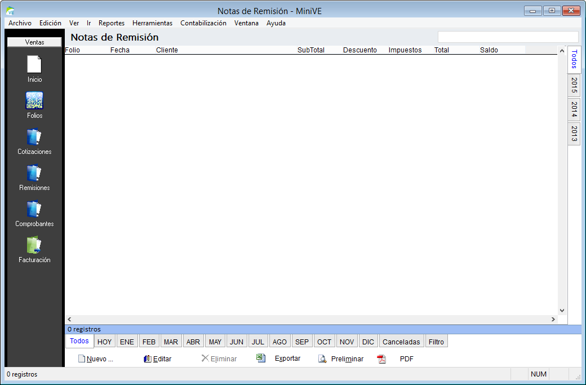
Task: Open the Folios QR icon
Action: 34,100
